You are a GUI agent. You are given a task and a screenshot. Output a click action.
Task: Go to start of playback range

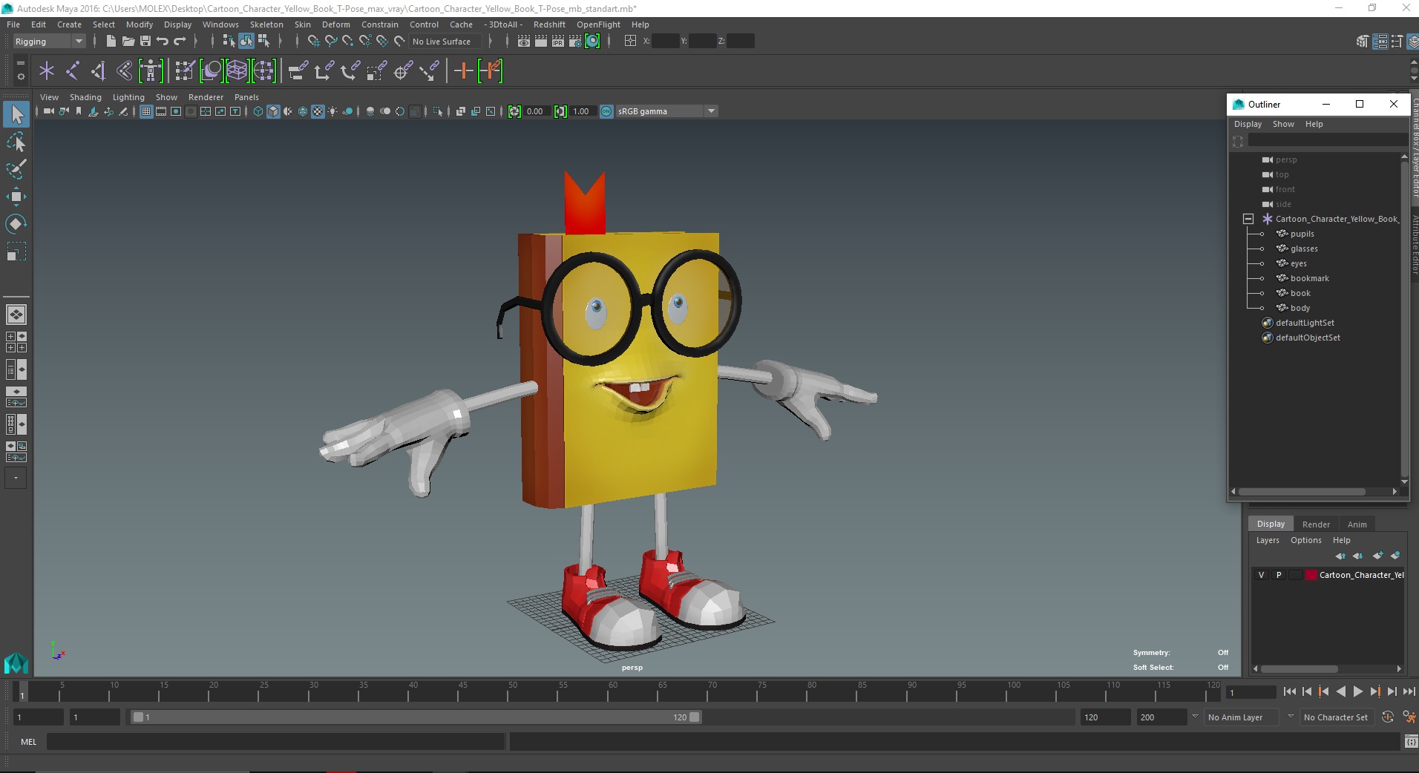click(1290, 691)
